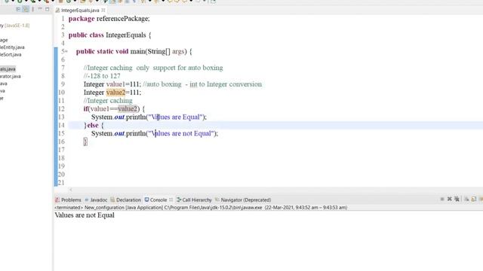Select leEntity.java in Package Explorer
483x271 pixels.
pos(12,47)
